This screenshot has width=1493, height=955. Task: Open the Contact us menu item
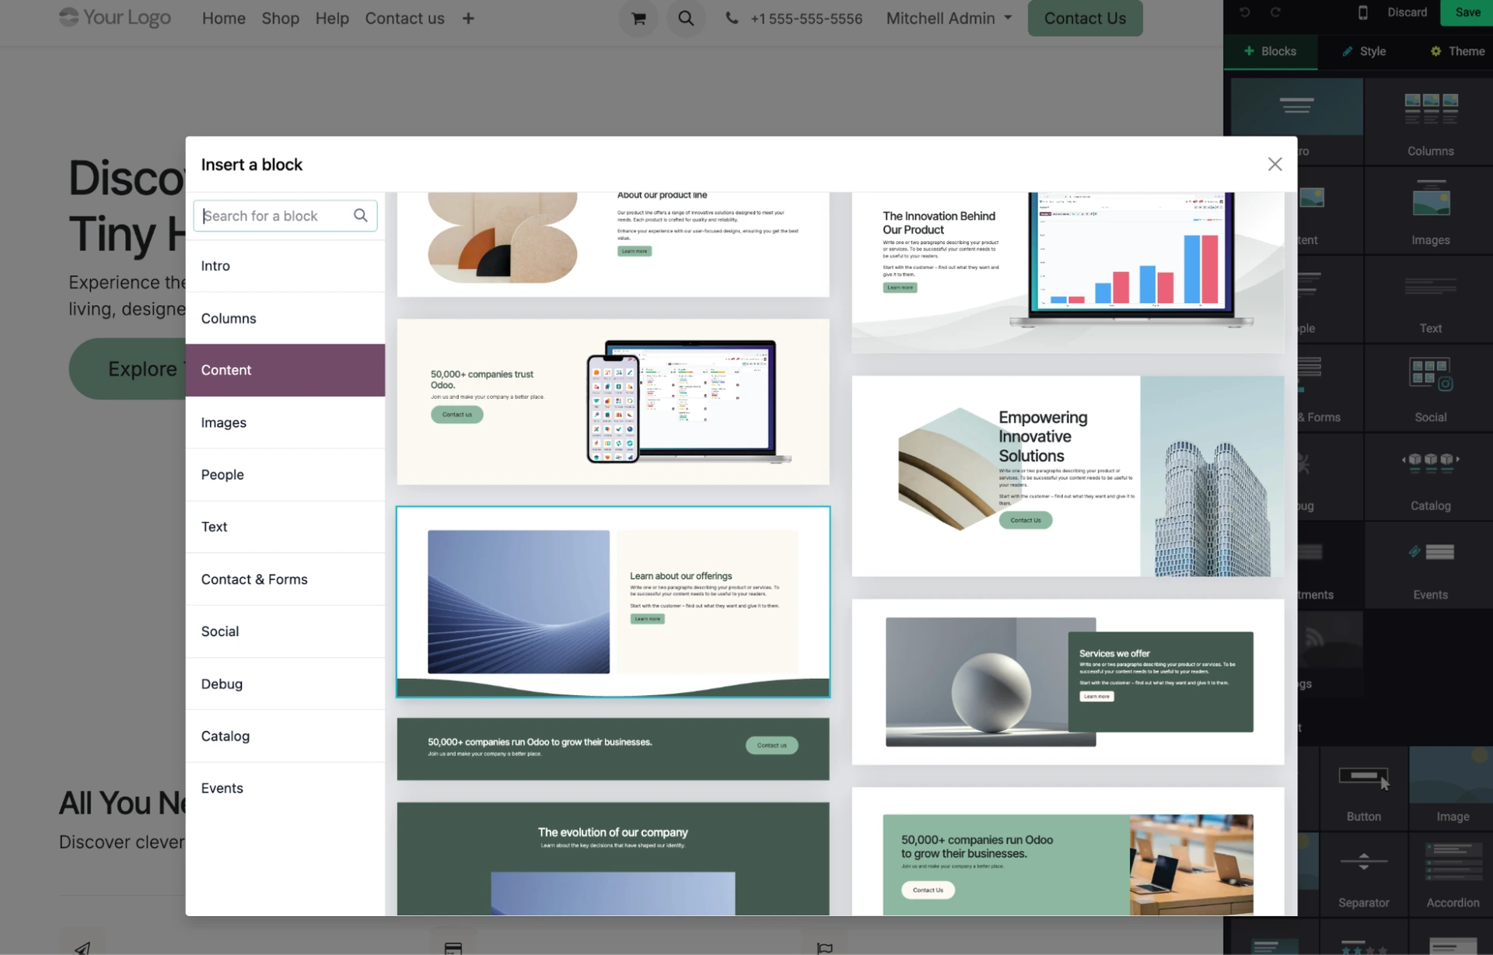[x=404, y=18]
